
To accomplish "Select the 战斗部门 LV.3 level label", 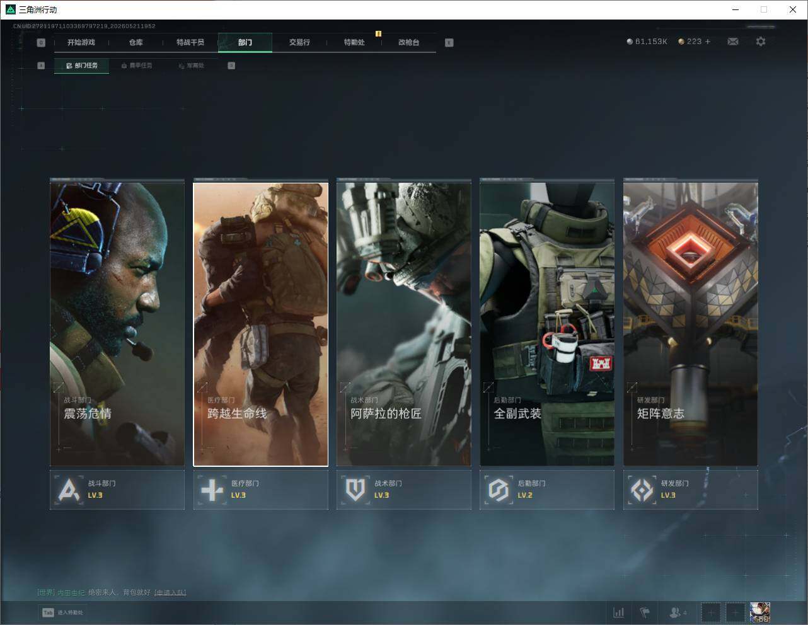I will tap(95, 495).
